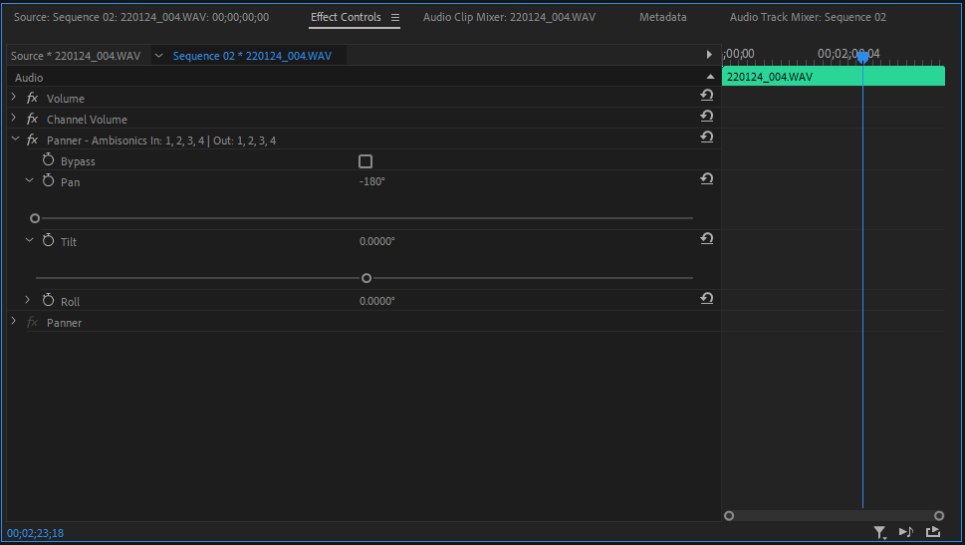Open the source clip dropdown arrow
Viewport: 965px width, 545px height.
(158, 56)
